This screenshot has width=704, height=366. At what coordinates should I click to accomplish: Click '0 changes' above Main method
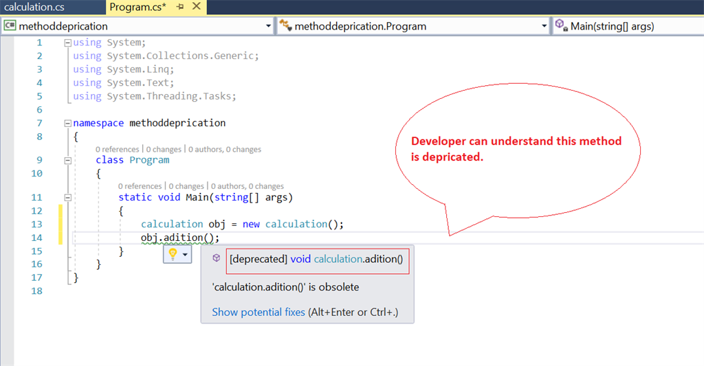coord(186,186)
